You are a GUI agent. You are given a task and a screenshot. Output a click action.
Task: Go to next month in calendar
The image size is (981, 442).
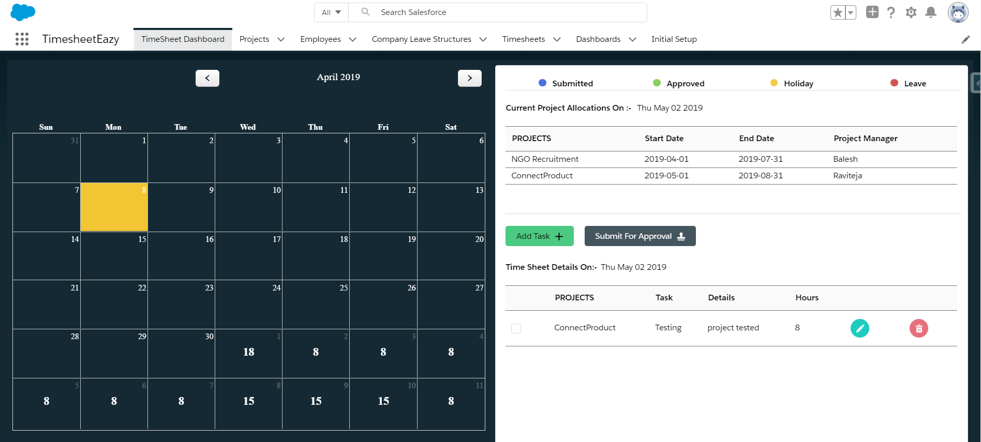[470, 78]
